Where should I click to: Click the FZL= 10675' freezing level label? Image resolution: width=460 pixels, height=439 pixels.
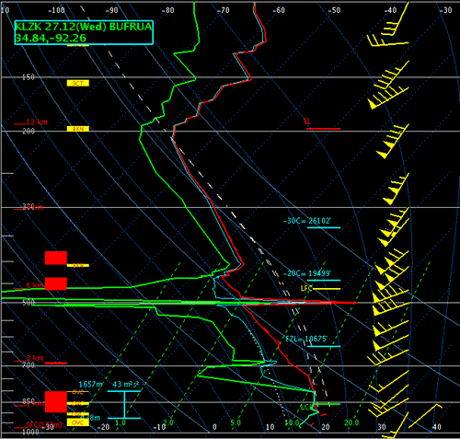(x=306, y=339)
